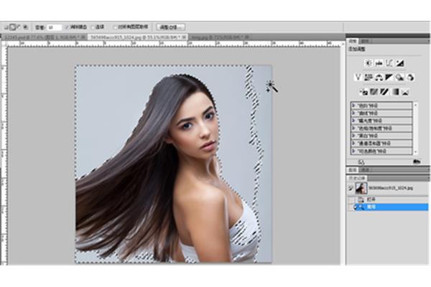Select the Photo Filter adjustment icon
Viewport: 431px width, 287px height.
coord(400,77)
